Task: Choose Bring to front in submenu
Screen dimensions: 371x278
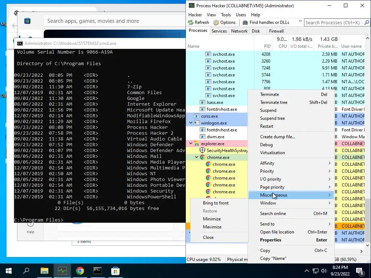Action: coord(219,203)
